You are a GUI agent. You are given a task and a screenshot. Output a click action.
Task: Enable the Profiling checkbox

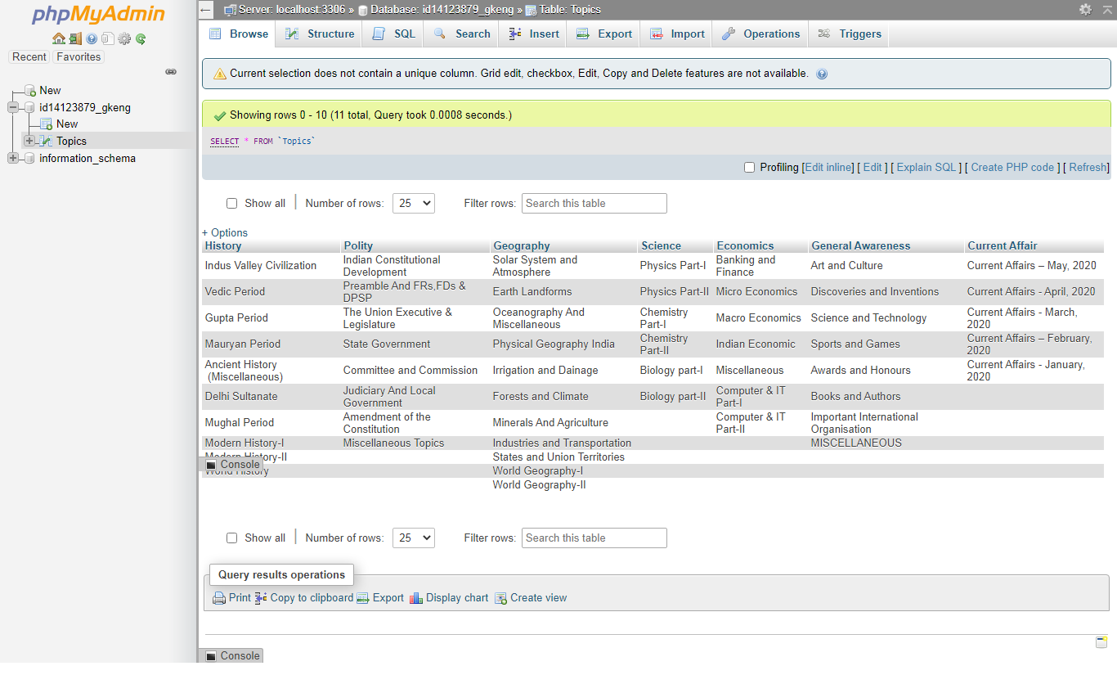(x=749, y=168)
